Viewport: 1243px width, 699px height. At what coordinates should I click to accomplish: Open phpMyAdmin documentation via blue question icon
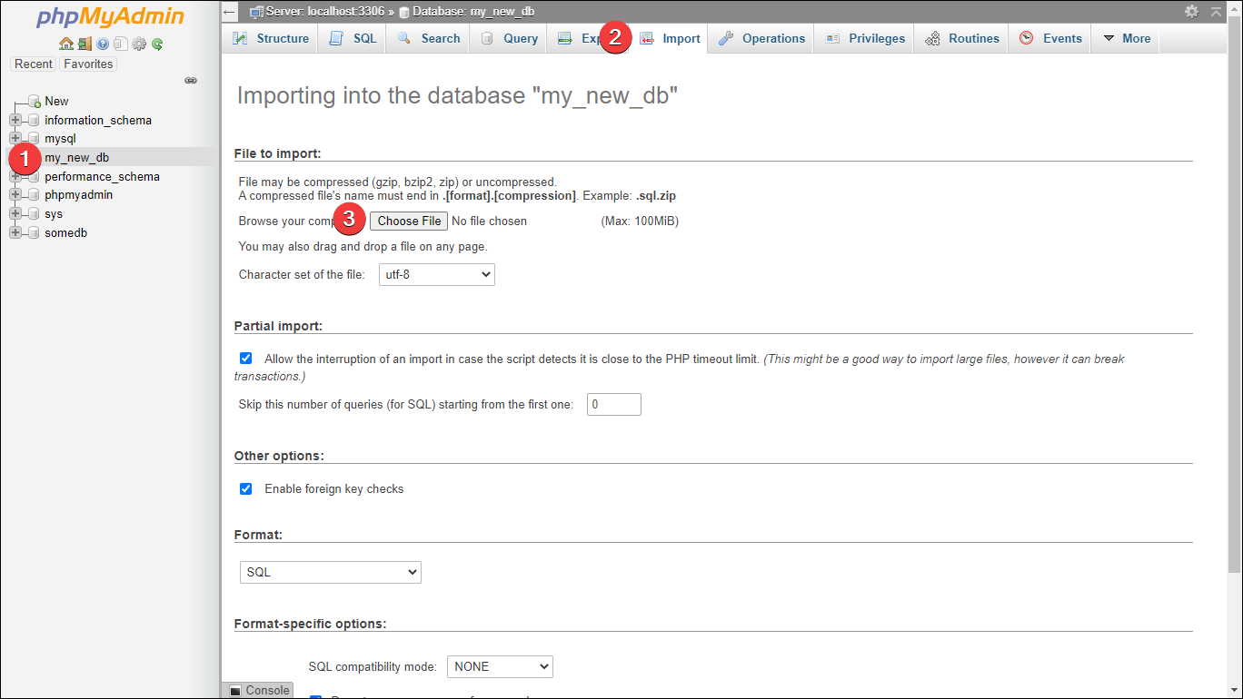pos(103,44)
